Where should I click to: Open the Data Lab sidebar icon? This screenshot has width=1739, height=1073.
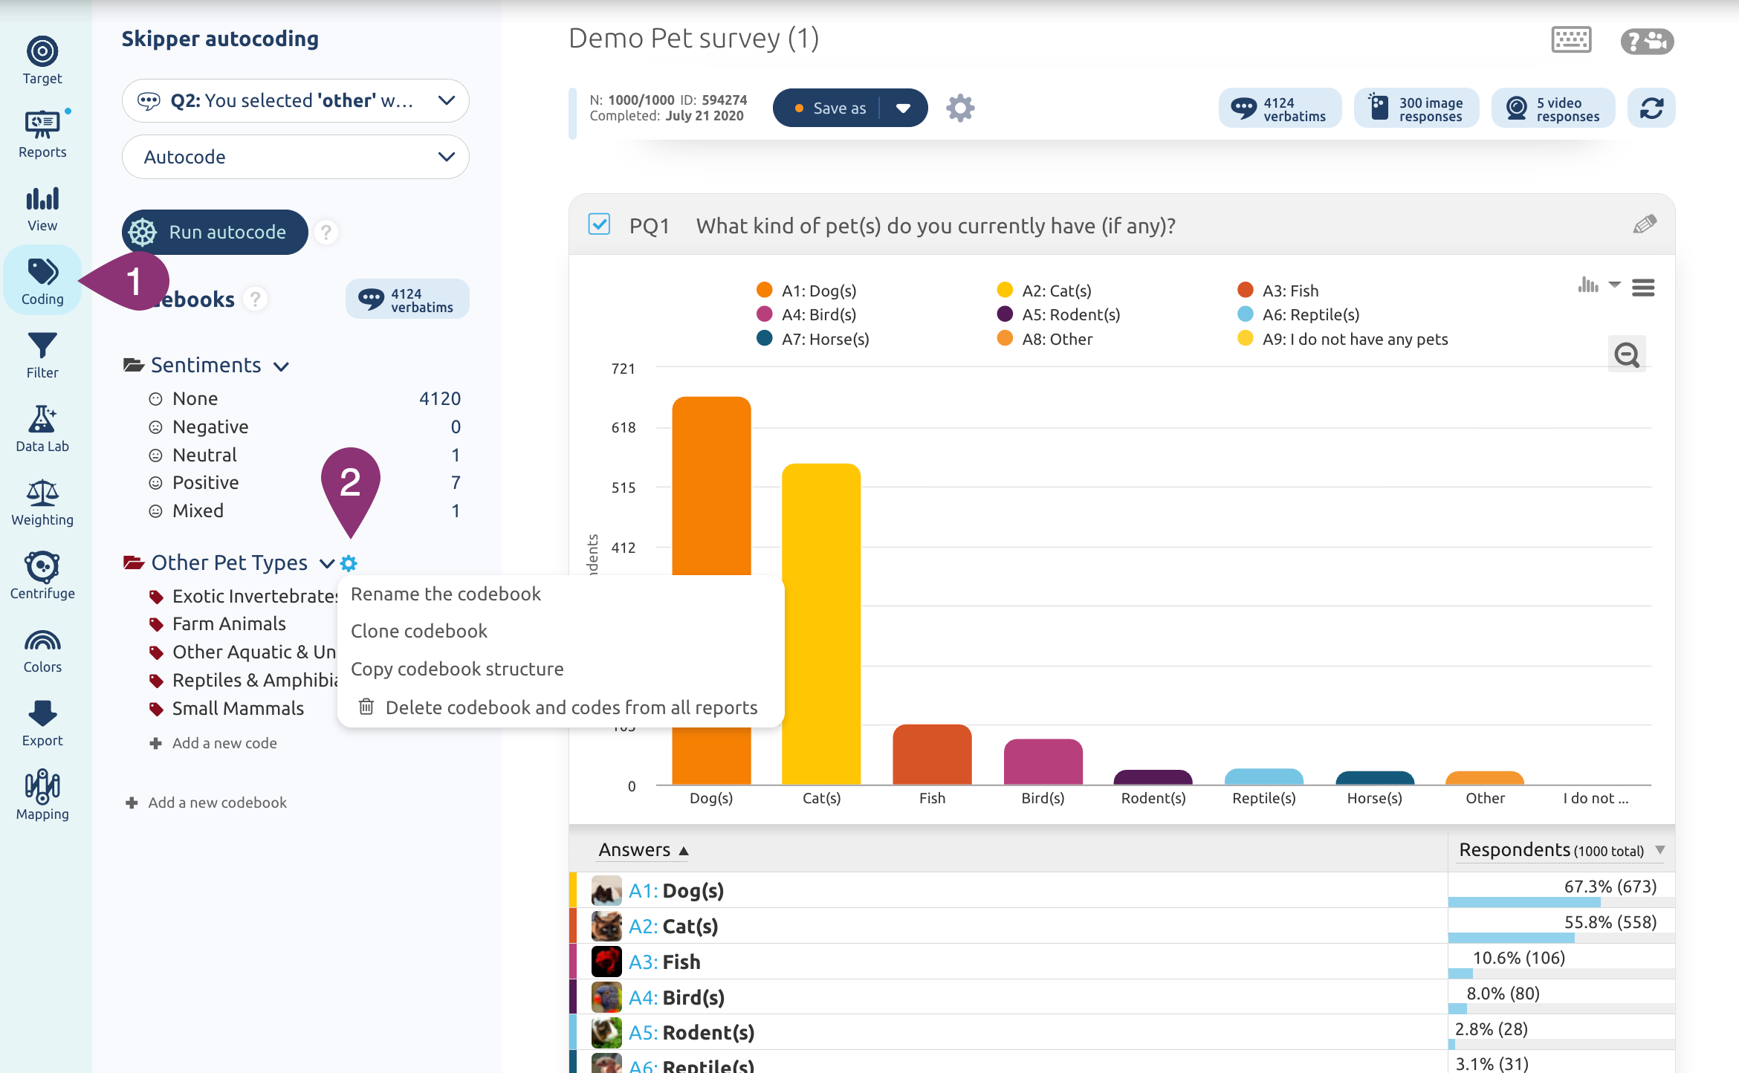pos(42,429)
